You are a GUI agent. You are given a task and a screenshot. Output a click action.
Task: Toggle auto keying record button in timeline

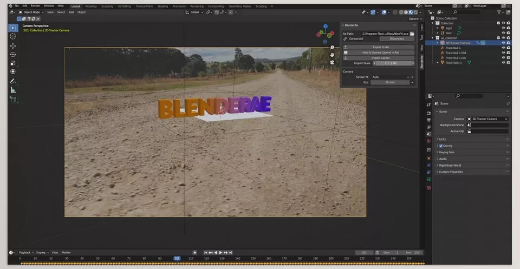(194, 253)
